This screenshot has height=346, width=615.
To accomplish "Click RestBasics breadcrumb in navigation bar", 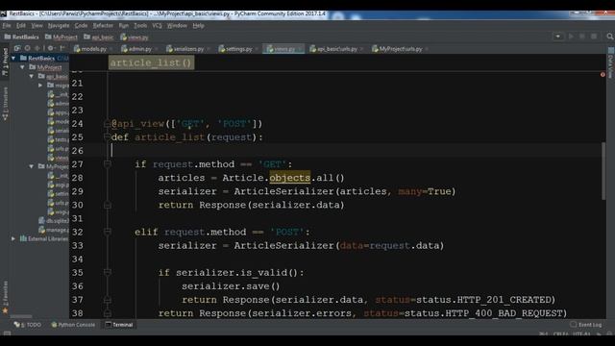I will [x=22, y=37].
